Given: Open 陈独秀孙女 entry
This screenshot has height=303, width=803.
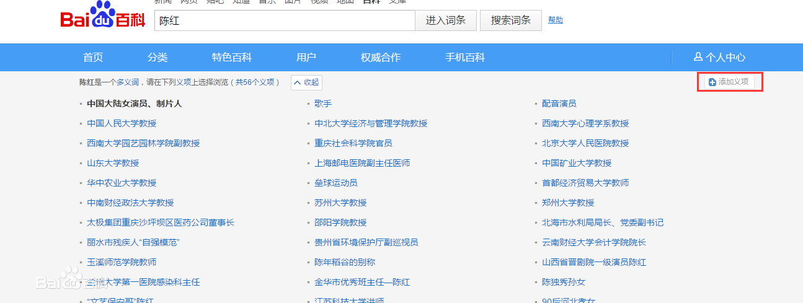Looking at the screenshot, I should click(564, 282).
